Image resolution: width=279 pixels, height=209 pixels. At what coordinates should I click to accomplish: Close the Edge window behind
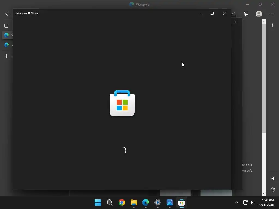click(x=272, y=4)
